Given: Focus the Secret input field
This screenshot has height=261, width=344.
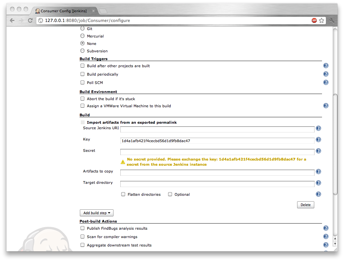Looking at the screenshot, I should coord(217,152).
